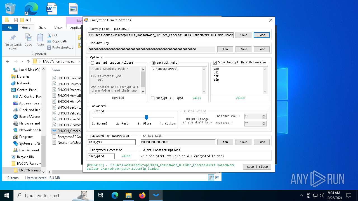Increase the Switcher Max spinner value
Image resolution: width=358 pixels, height=201 pixels.
coord(264,115)
